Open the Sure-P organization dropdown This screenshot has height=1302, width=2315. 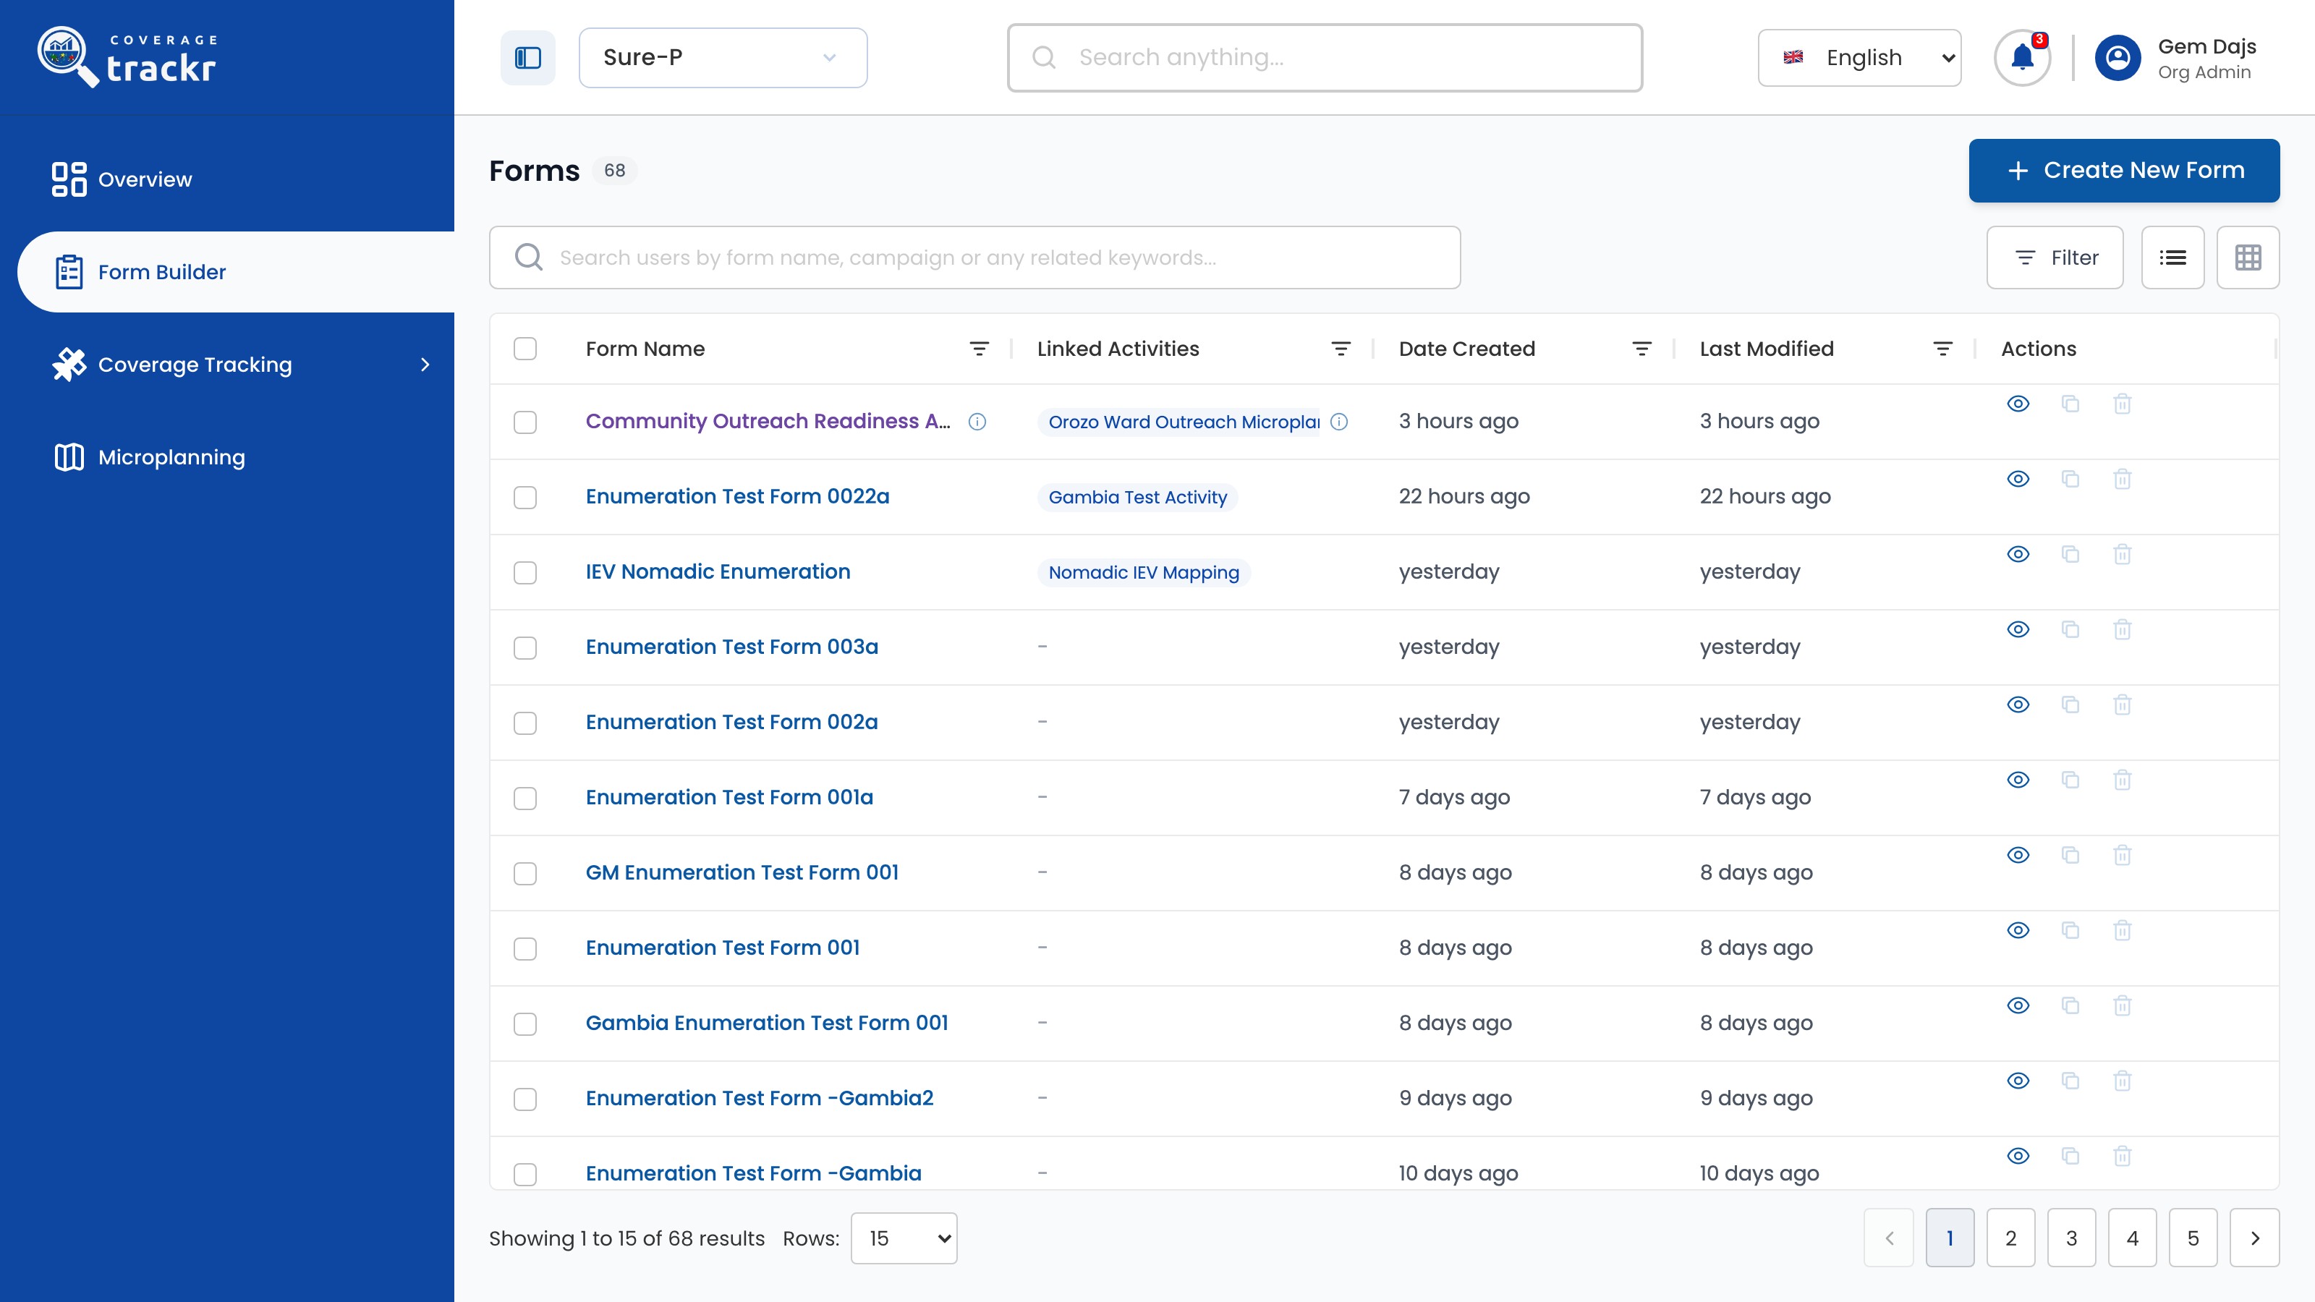click(x=723, y=58)
